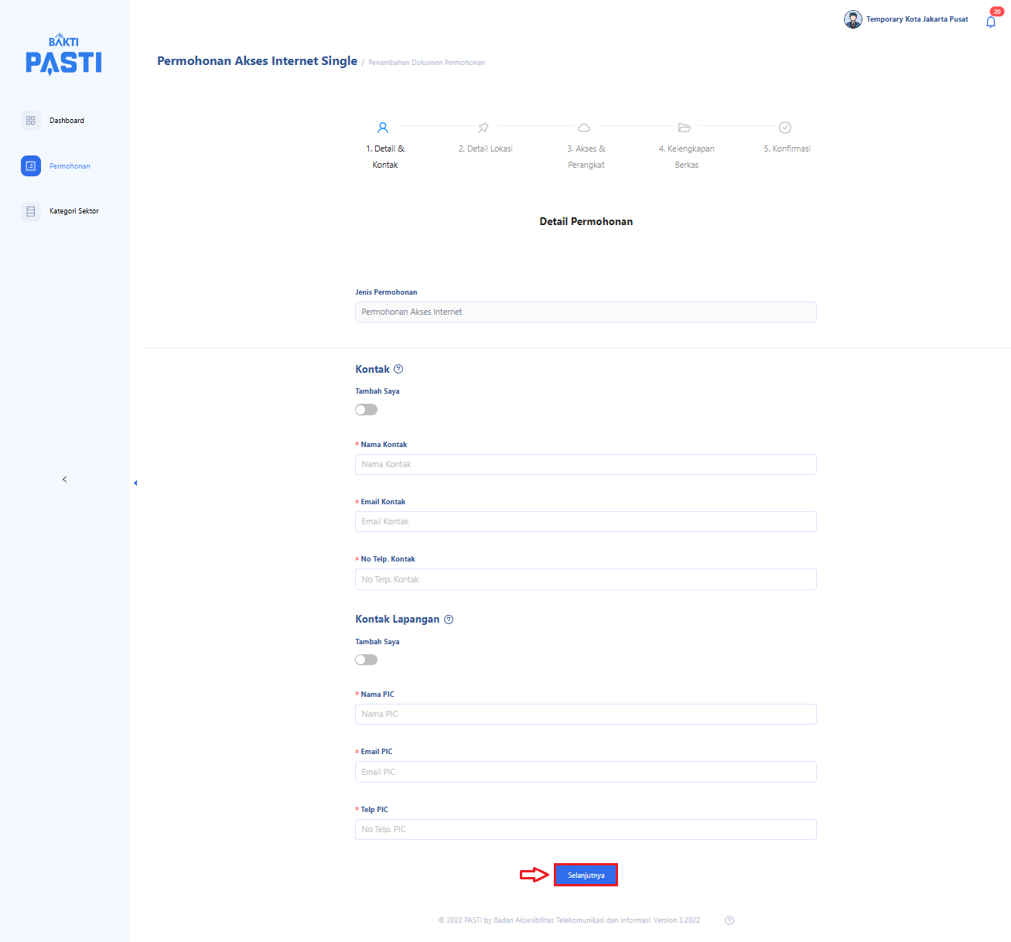
Task: Open the Kategori Sektor sidebar icon
Action: click(x=31, y=211)
